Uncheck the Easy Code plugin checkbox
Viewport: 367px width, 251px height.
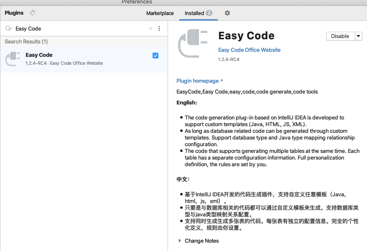(x=155, y=55)
